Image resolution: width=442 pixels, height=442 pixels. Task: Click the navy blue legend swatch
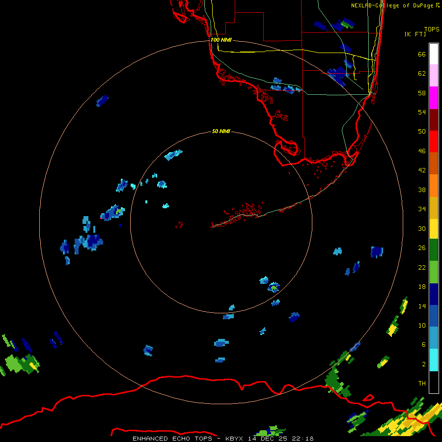(434, 294)
